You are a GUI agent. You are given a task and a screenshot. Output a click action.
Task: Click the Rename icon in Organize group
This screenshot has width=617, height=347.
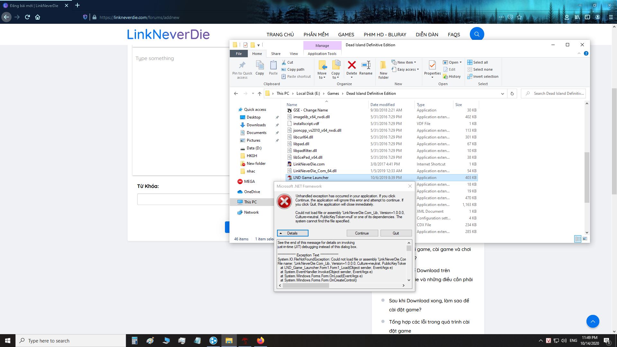click(x=366, y=65)
